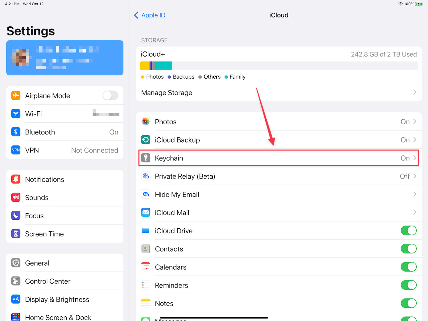Turn off Contacts syncing
This screenshot has width=428, height=321.
(409, 248)
